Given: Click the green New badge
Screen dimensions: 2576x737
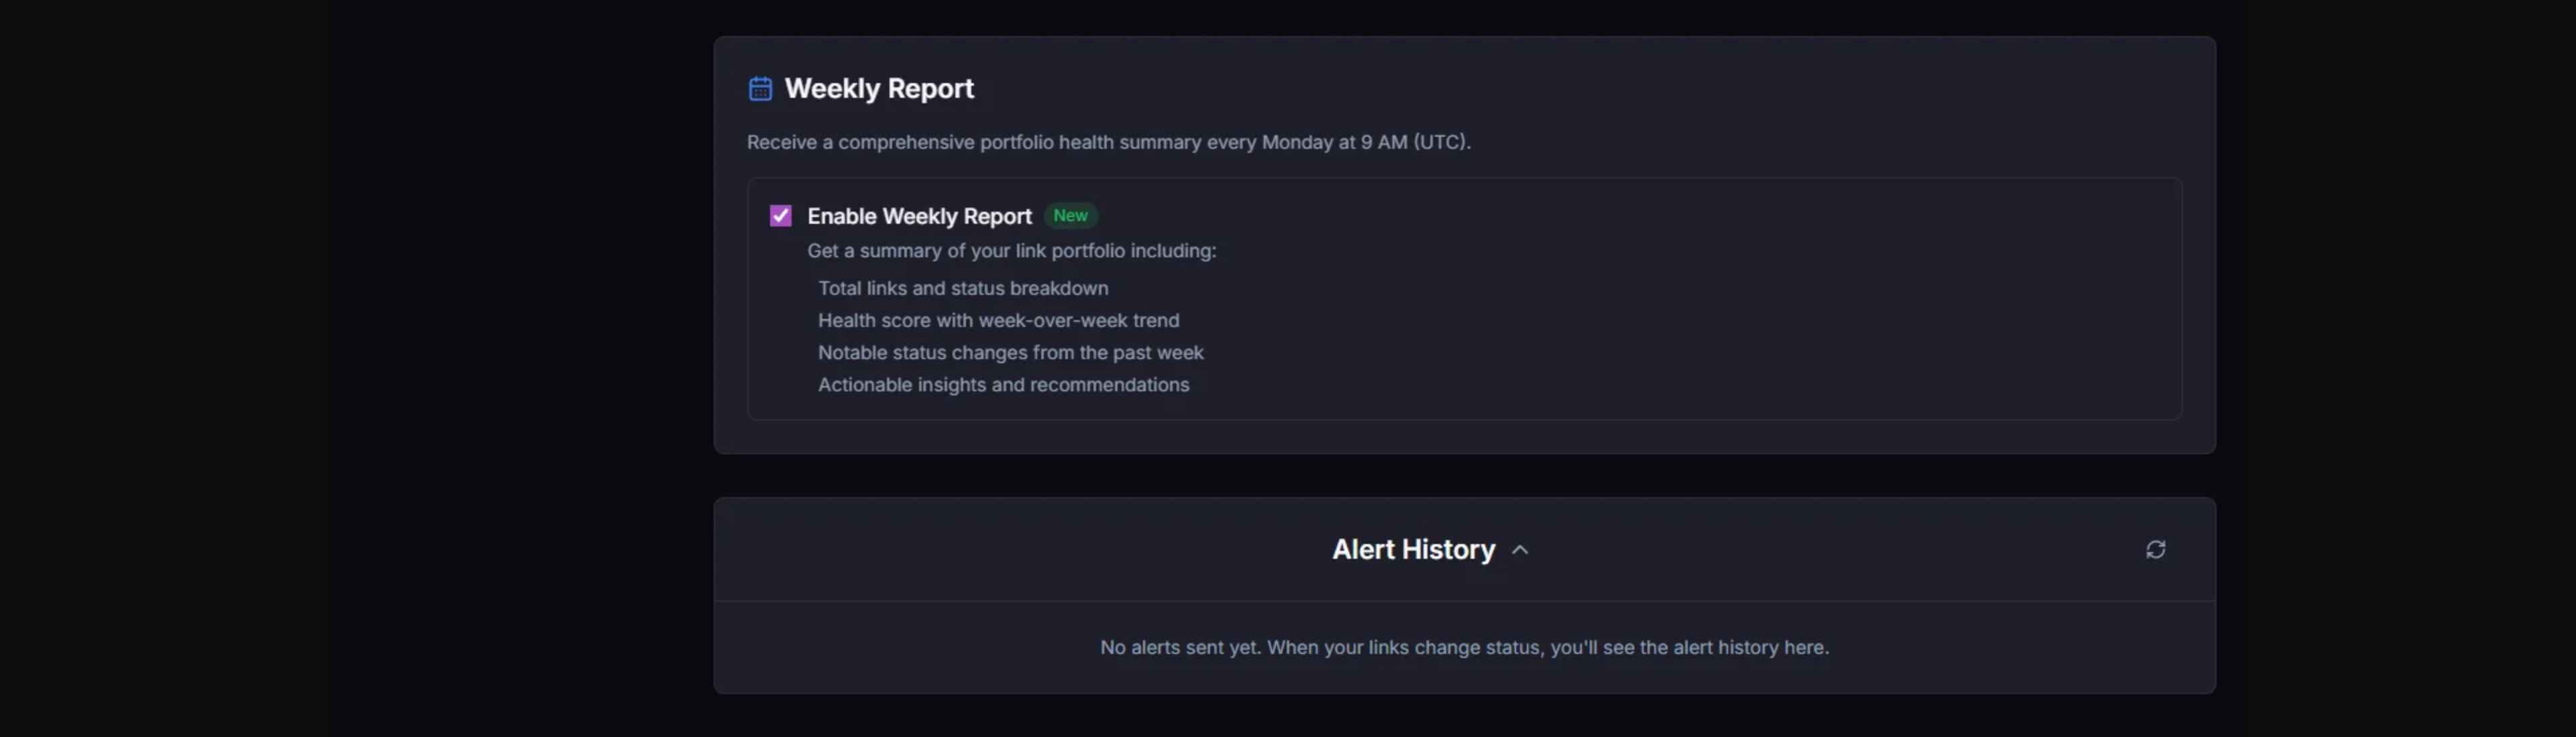Looking at the screenshot, I should point(1070,216).
